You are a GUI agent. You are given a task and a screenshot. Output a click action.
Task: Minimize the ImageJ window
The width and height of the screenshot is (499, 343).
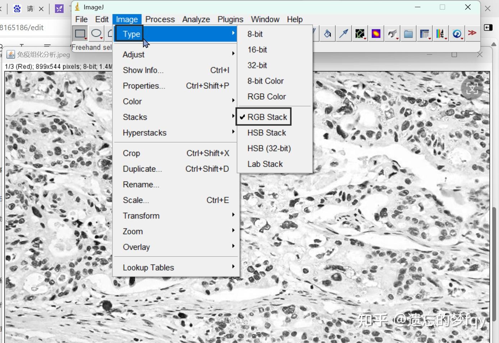[417, 7]
